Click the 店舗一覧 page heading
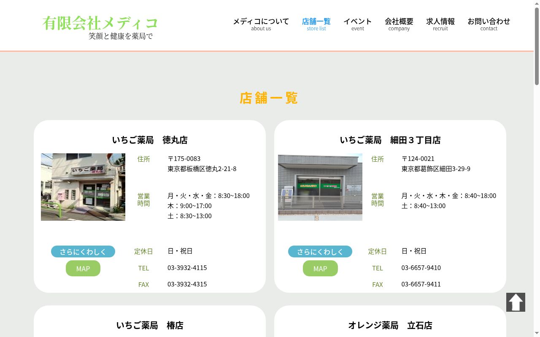The width and height of the screenshot is (540, 337). (269, 98)
